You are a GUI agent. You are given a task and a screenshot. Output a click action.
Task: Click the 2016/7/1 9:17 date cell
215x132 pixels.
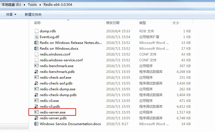point(117,124)
